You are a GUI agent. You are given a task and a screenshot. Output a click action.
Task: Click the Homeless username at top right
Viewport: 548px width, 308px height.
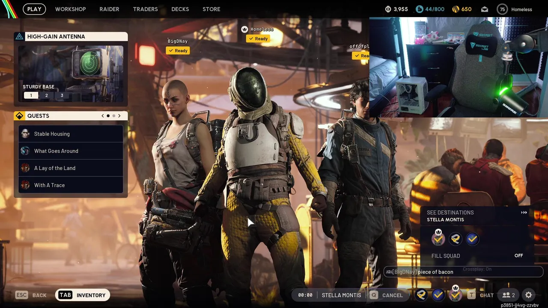click(x=521, y=9)
